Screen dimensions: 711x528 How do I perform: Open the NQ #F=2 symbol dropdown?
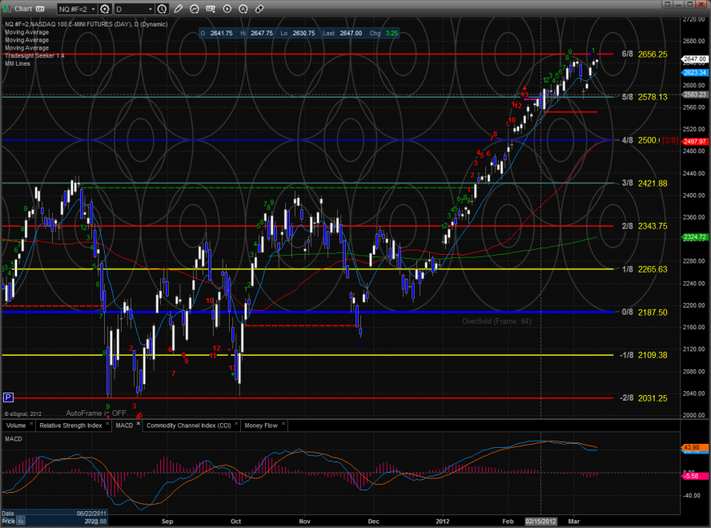[76, 10]
